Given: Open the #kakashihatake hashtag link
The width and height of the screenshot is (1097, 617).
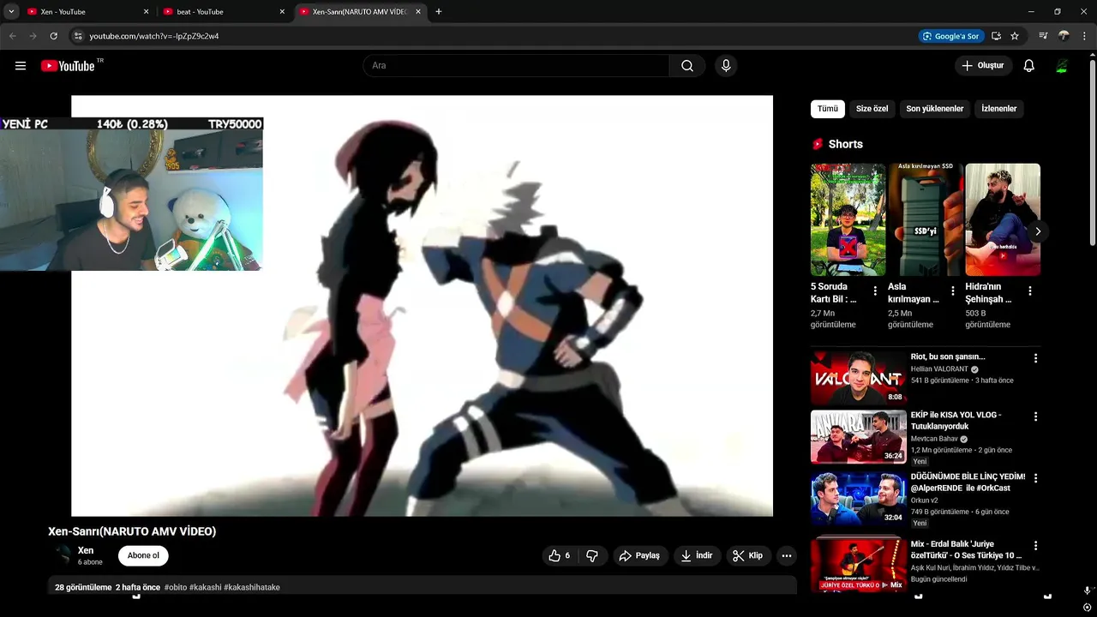Looking at the screenshot, I should [252, 587].
